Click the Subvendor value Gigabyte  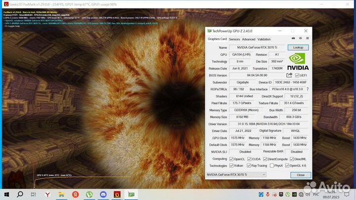242,82
